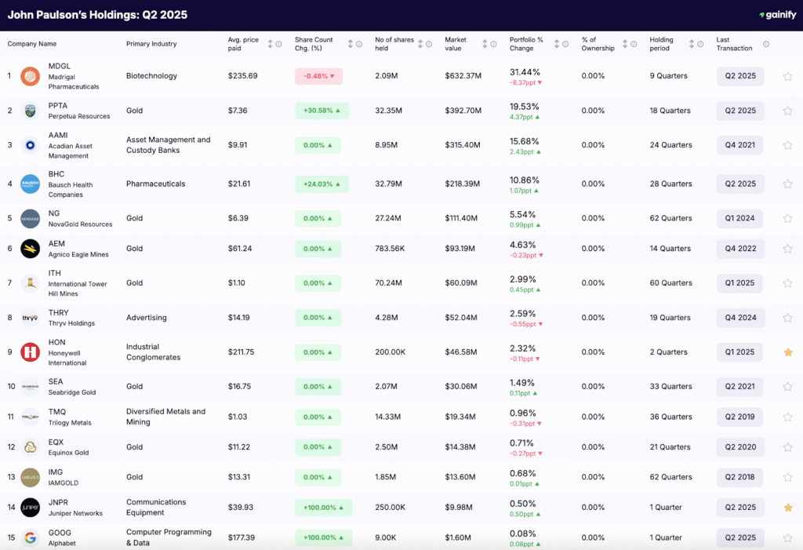The width and height of the screenshot is (803, 550).
Task: Show info tooltip for % of Ownership
Action: (634, 44)
